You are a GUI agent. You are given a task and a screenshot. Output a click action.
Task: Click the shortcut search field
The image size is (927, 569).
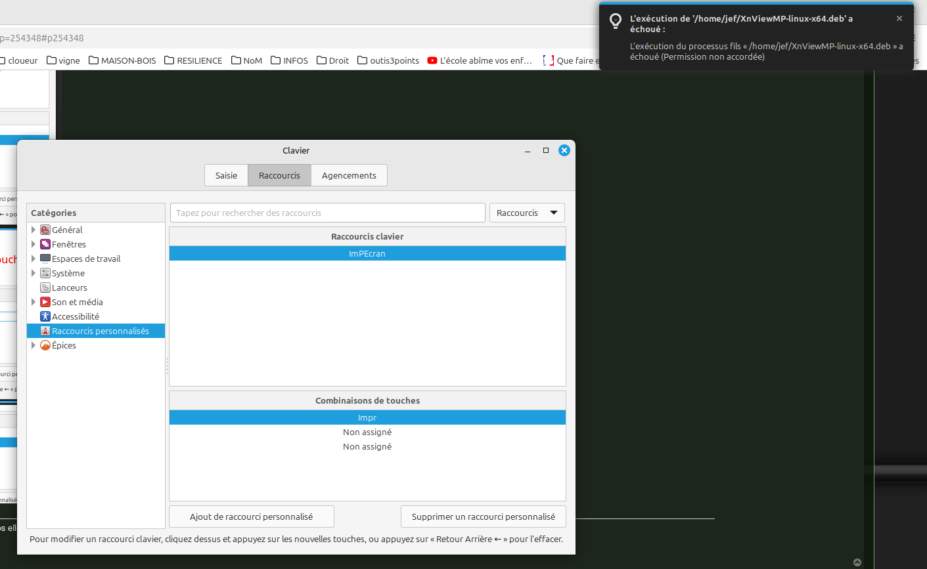point(327,213)
